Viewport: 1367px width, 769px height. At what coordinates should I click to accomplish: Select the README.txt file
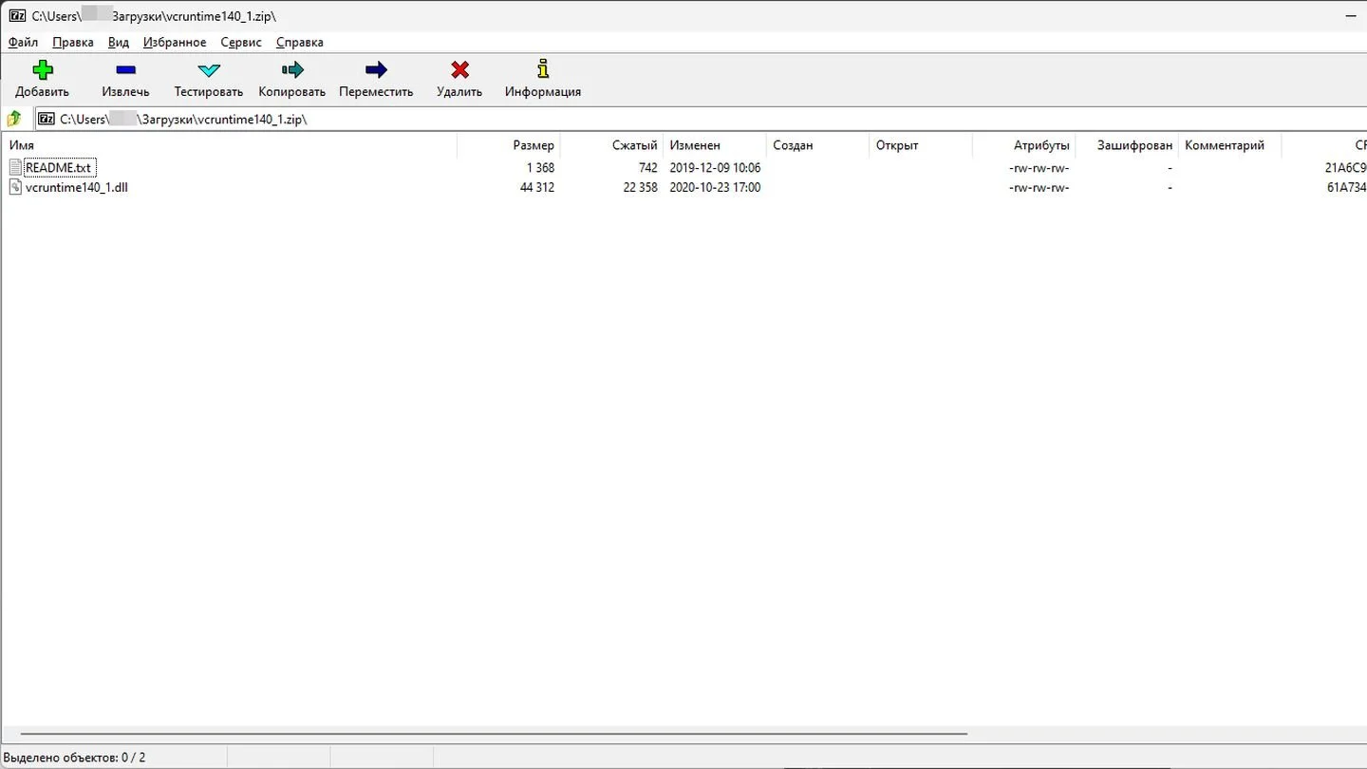click(x=58, y=167)
